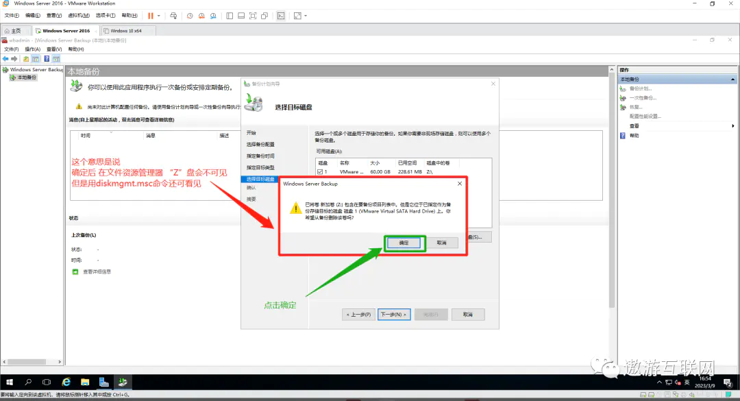Click 一次性备份... in the actions pane
Screen dimensions: 740x401
pos(643,98)
